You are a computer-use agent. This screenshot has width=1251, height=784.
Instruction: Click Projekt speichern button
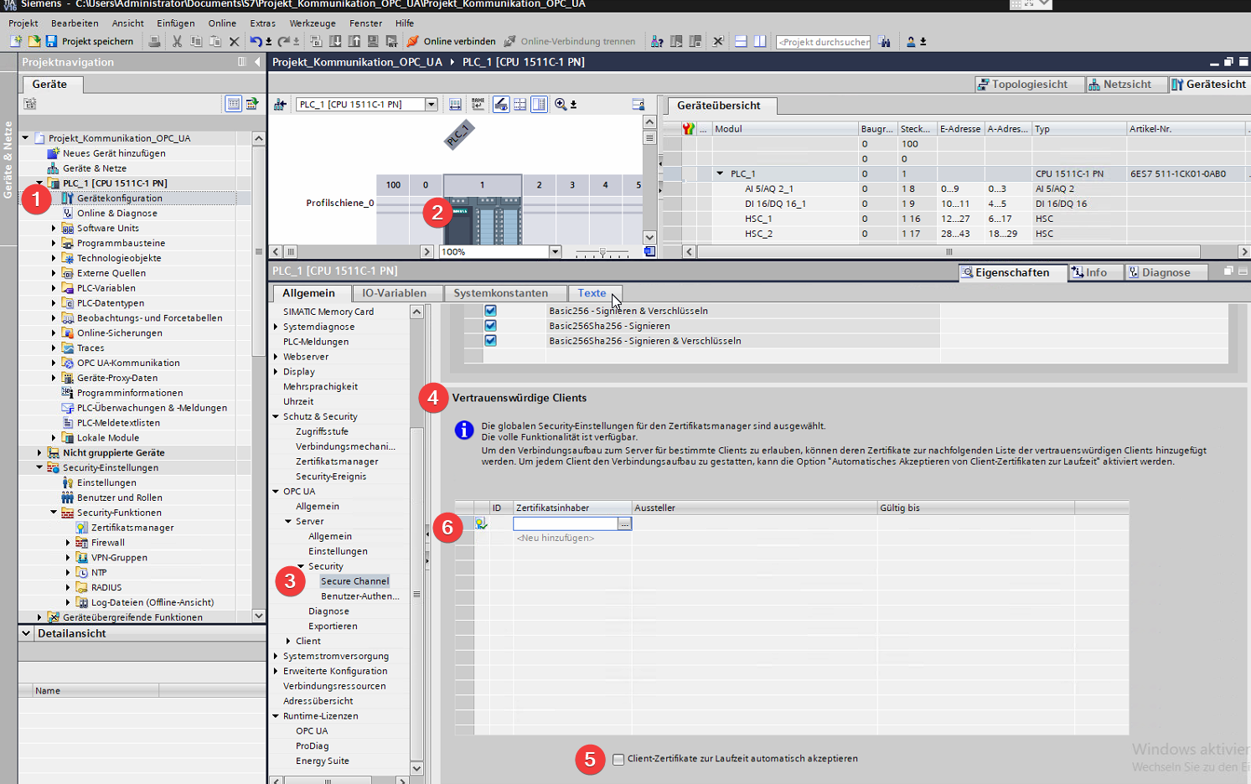pyautogui.click(x=89, y=41)
